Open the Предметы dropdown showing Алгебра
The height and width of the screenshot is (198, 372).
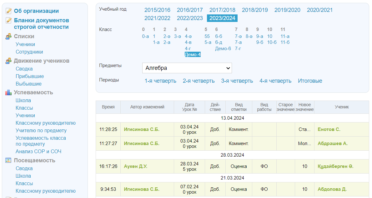(187, 68)
